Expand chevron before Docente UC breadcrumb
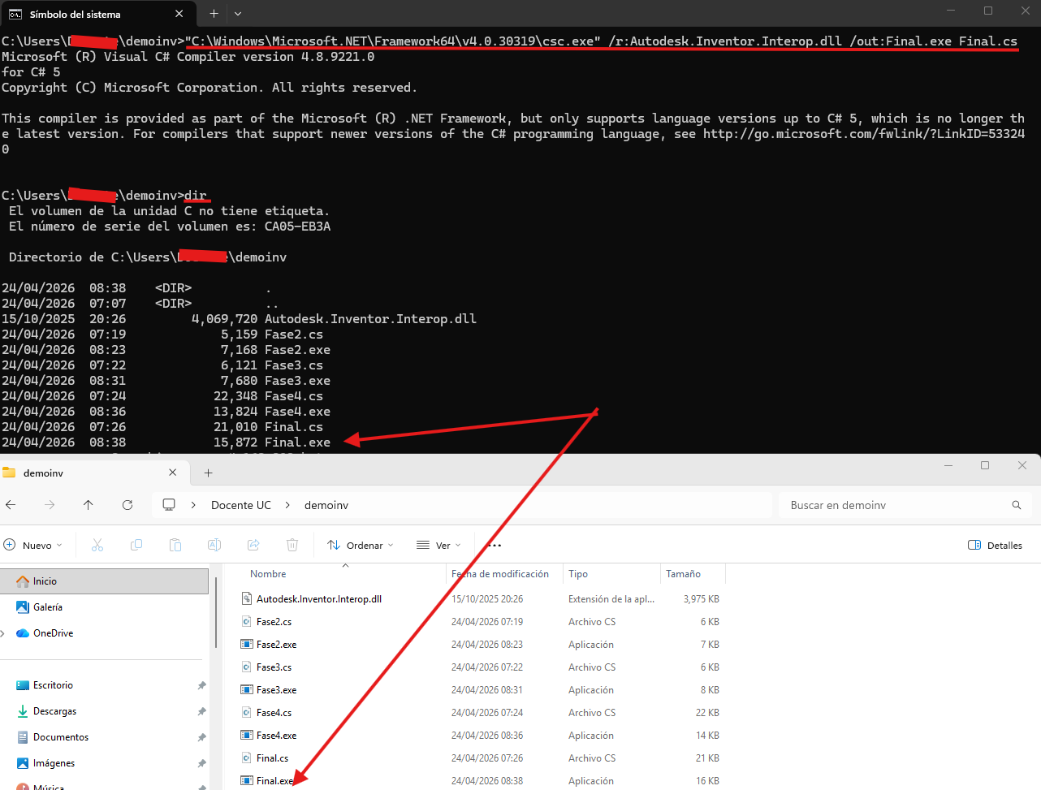1041x790 pixels. click(193, 505)
